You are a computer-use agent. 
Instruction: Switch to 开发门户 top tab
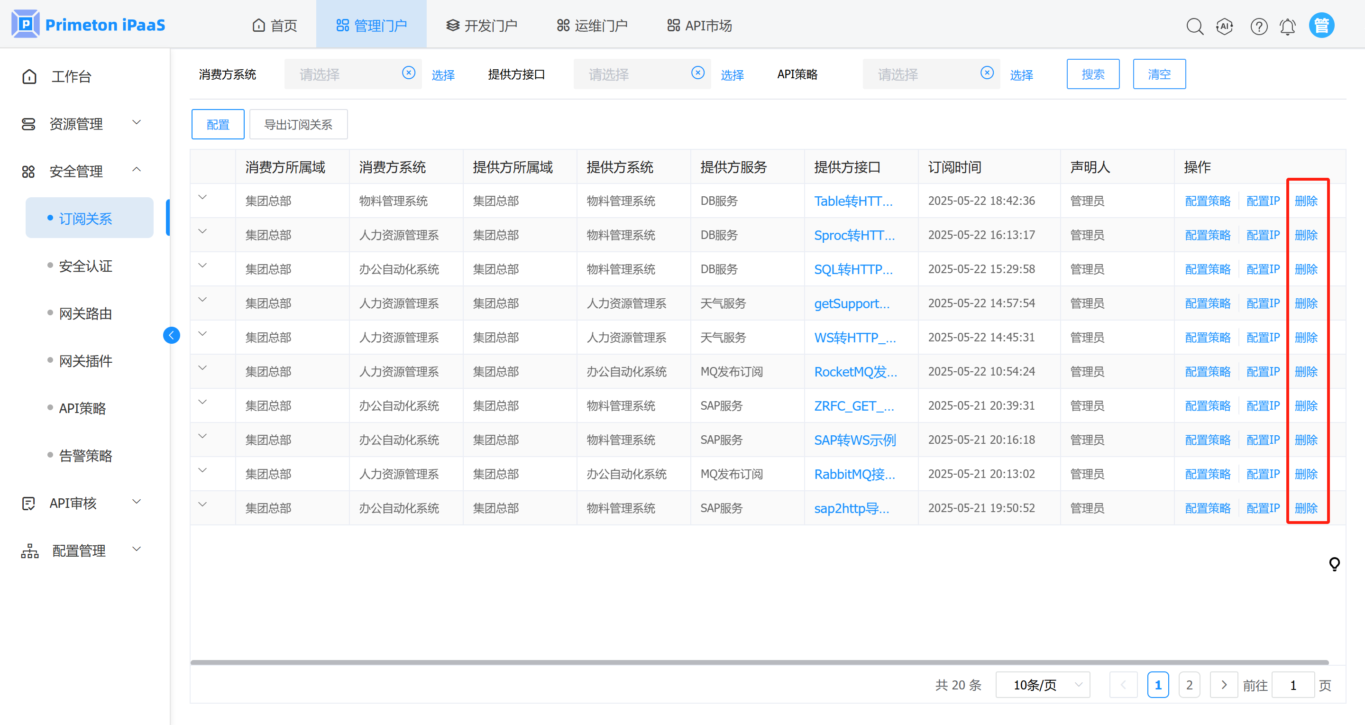pyautogui.click(x=481, y=26)
